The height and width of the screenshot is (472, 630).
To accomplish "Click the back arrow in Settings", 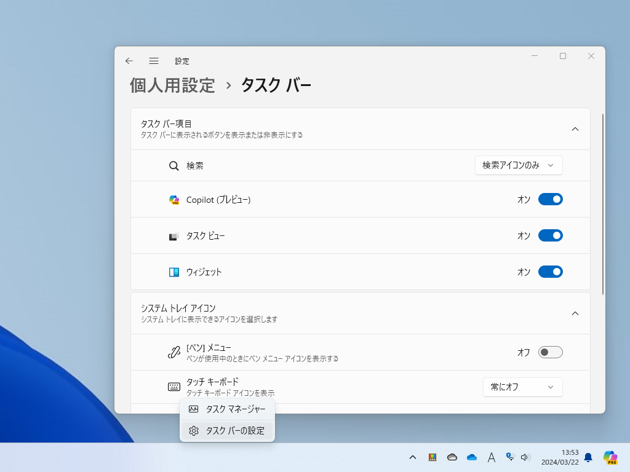I will point(129,61).
